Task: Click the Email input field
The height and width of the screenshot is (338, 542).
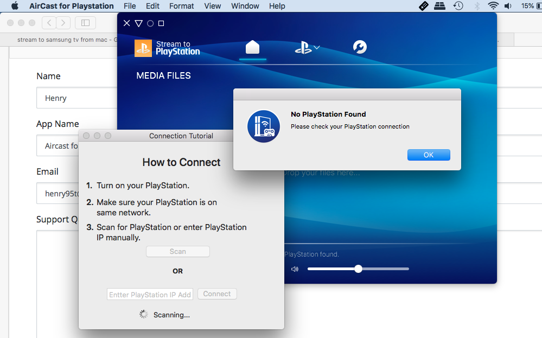Action: click(x=58, y=193)
